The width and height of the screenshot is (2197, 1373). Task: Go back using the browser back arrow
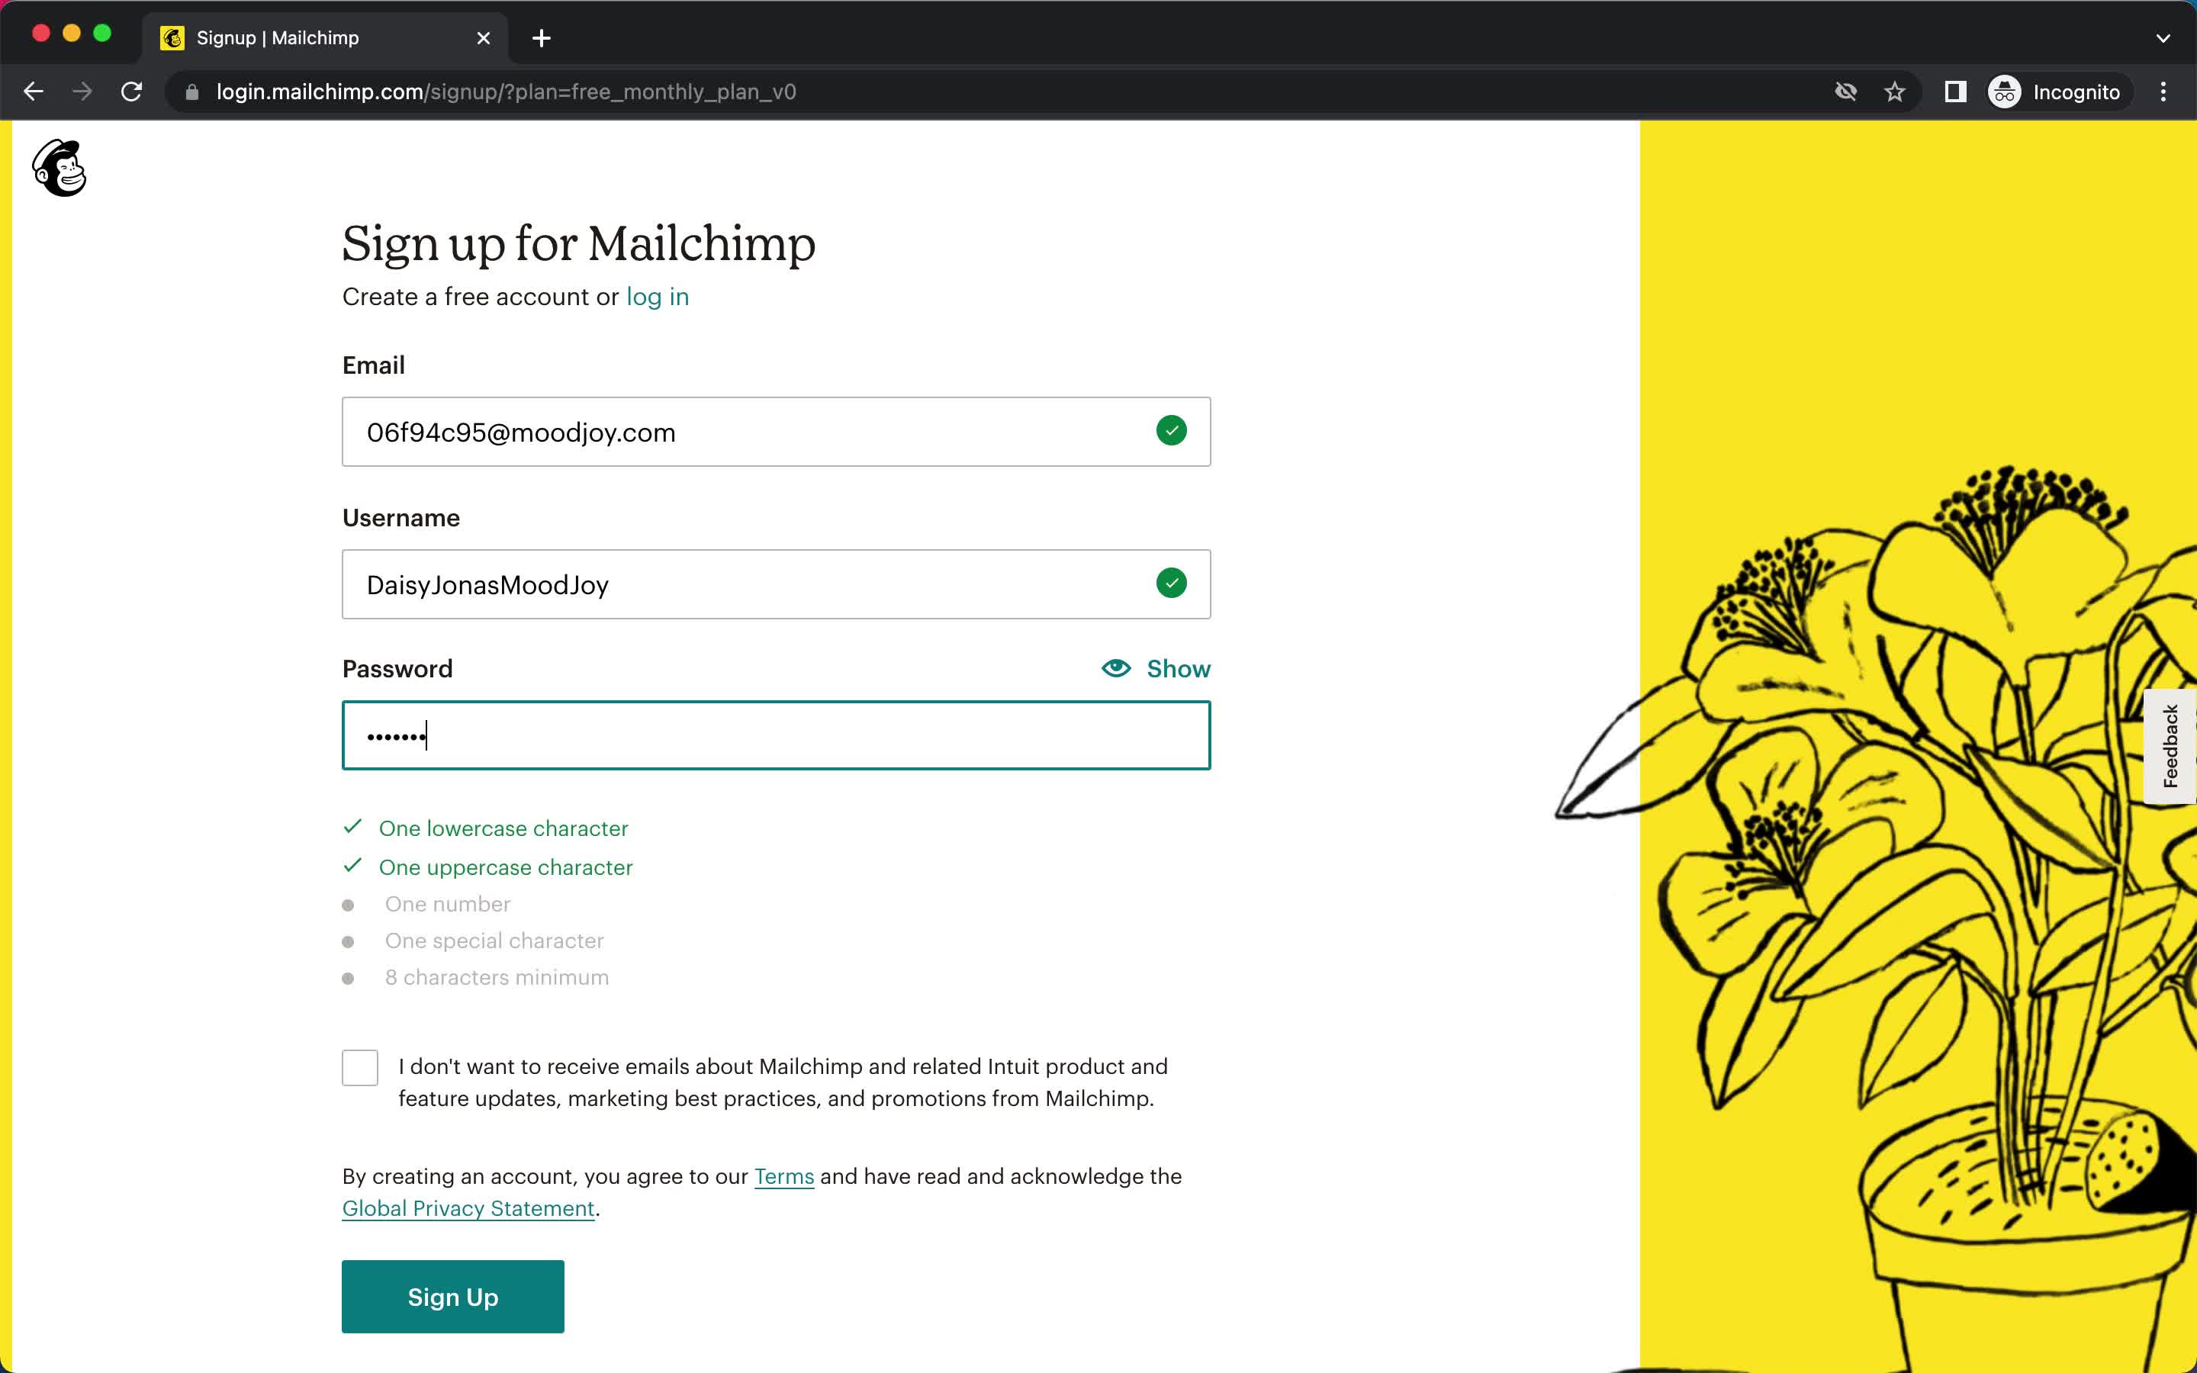click(x=34, y=92)
